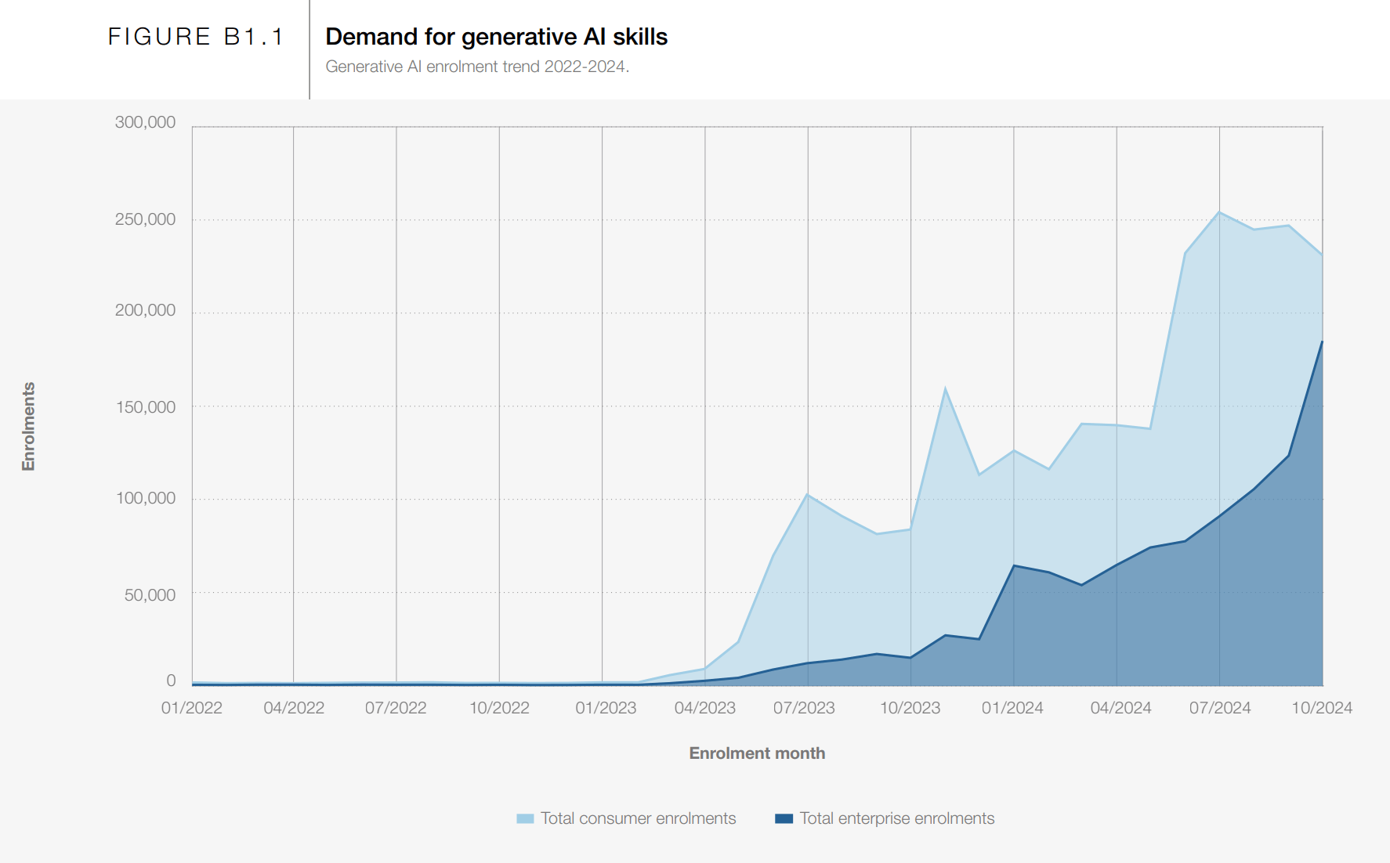Click the consumer enrolments peak at 07/2024
The height and width of the screenshot is (863, 1390).
1219,212
